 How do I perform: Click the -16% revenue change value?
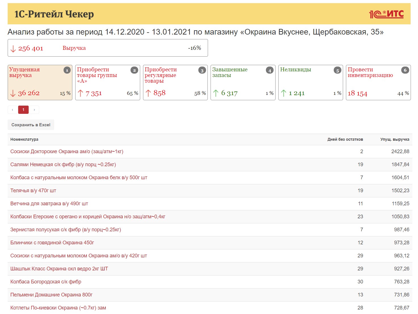point(195,48)
